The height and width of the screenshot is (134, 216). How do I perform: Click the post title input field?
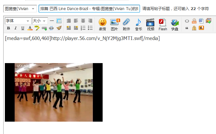coord(89,9)
